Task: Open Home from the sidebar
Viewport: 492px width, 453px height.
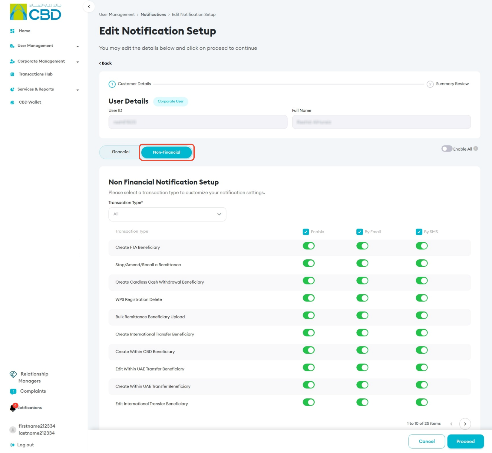Action: 25,31
